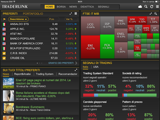
Task: Select the green FCA +3.35% tile
Action: pyautogui.click(x=107, y=47)
